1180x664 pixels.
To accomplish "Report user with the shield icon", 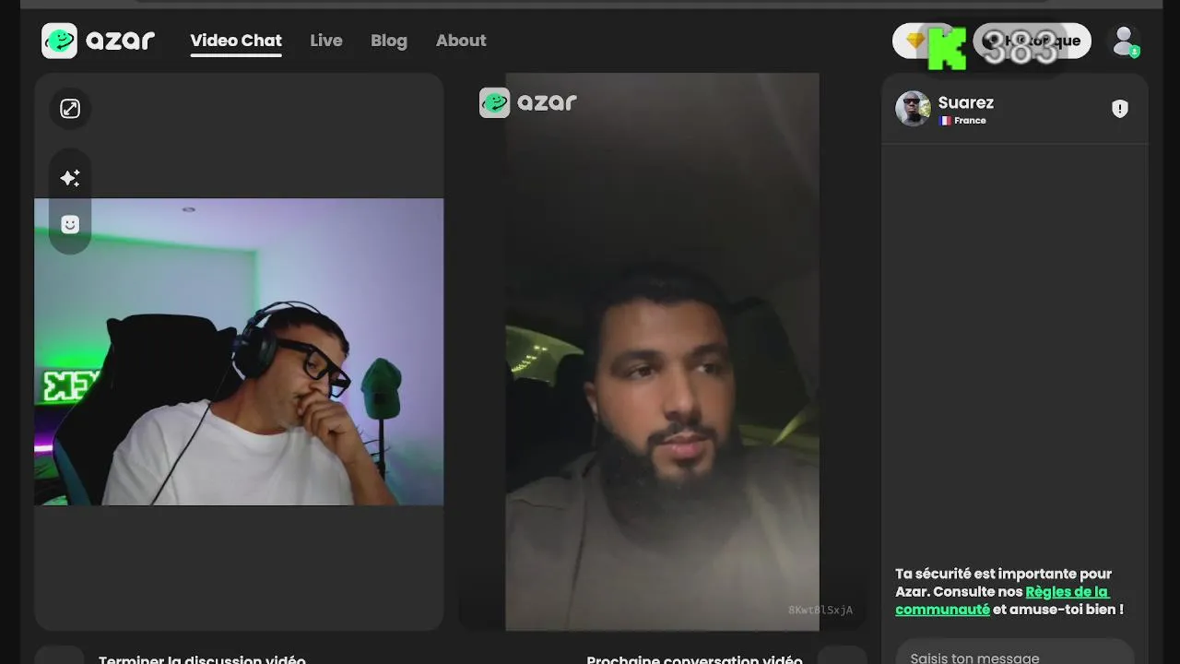I will pos(1120,109).
